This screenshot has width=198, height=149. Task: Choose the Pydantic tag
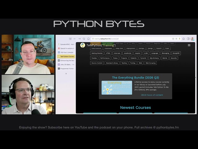point(134,58)
